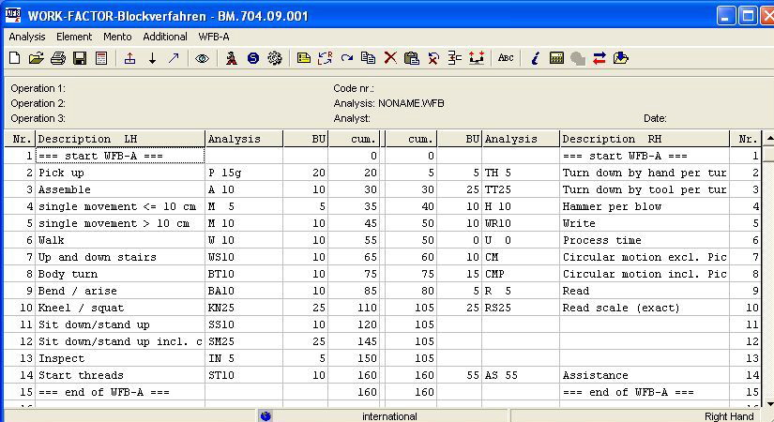Click the red-blue swap arrows icon
The width and height of the screenshot is (774, 422).
coord(599,58)
